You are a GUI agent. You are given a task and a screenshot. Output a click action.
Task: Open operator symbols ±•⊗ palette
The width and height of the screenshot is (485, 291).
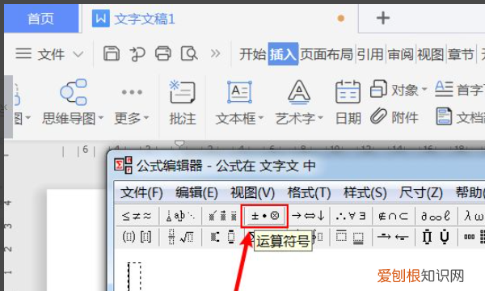pos(264,216)
